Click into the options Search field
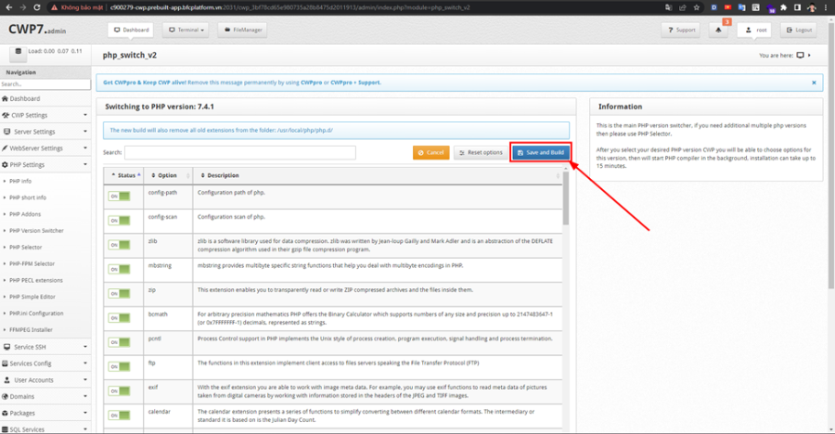Screen dimensions: 835x434 [240, 152]
